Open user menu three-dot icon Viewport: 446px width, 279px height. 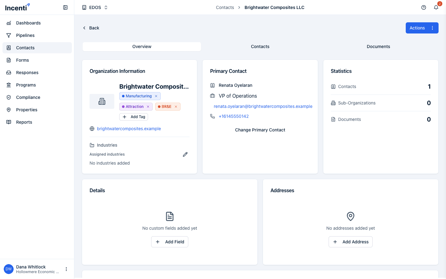pos(66,269)
